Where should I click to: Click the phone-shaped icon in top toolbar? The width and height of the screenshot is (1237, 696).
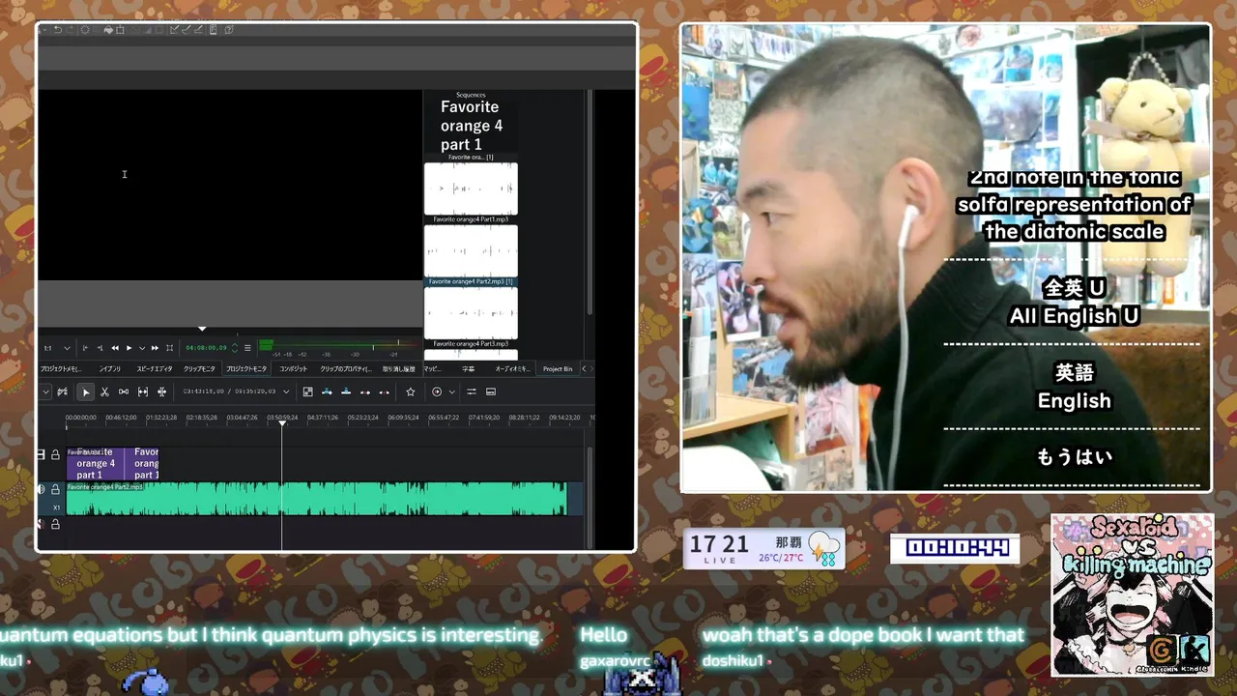click(x=214, y=30)
